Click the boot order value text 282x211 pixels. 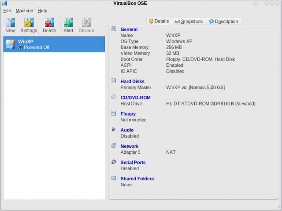pyautogui.click(x=200, y=59)
